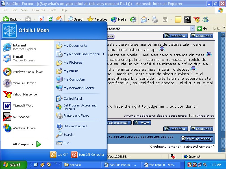
Task: Launch Internet Explorer from Start menu
Action: (27, 47)
